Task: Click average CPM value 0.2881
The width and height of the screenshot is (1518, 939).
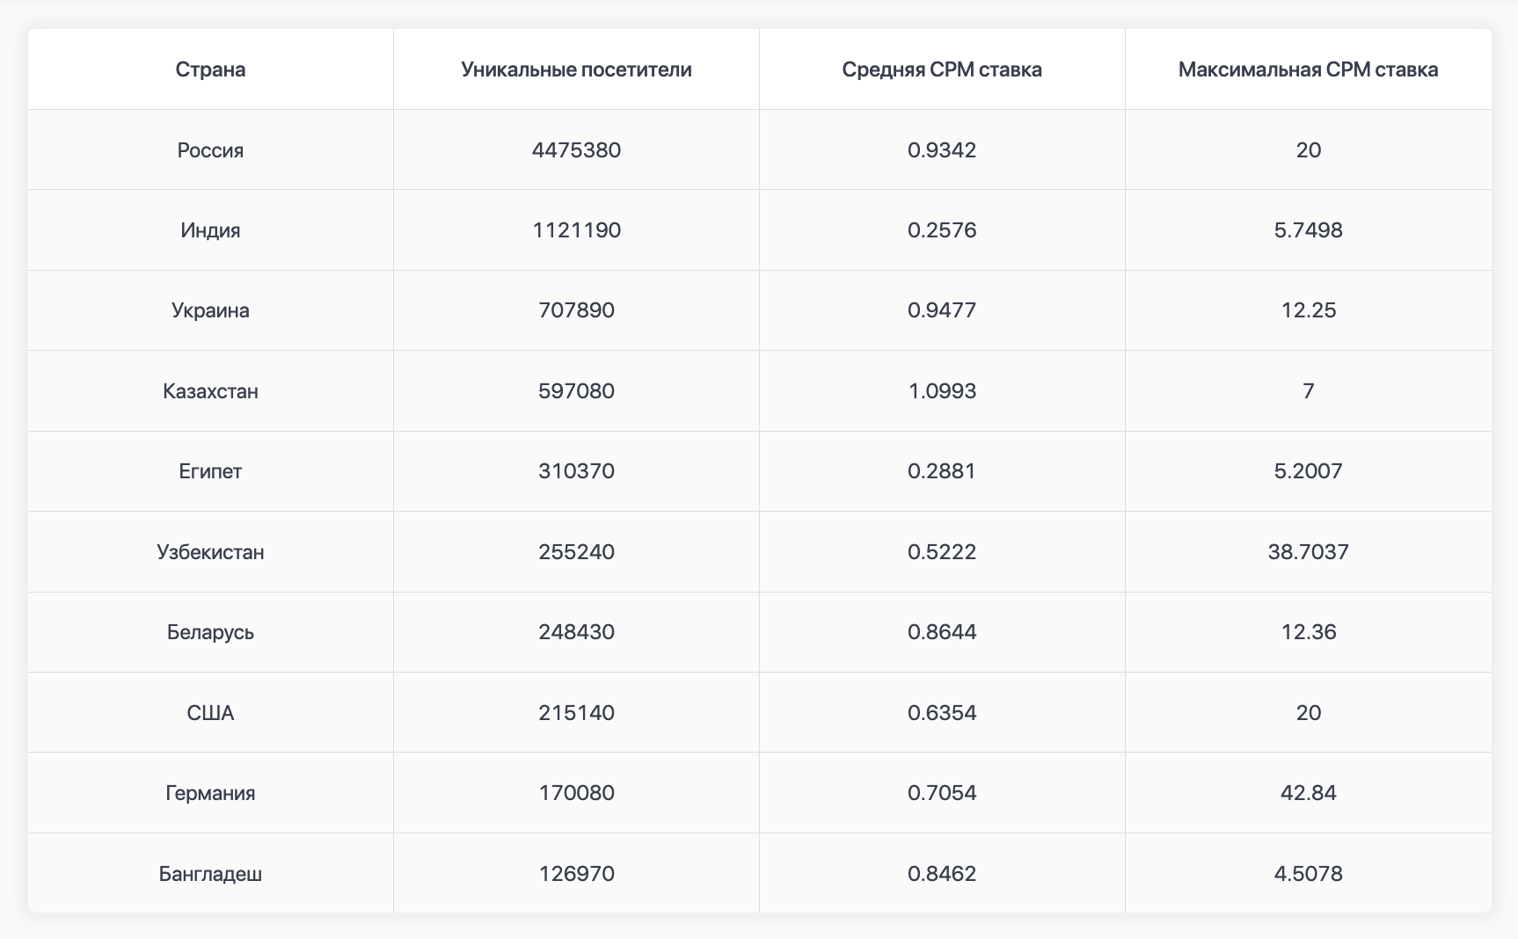Action: 942,471
